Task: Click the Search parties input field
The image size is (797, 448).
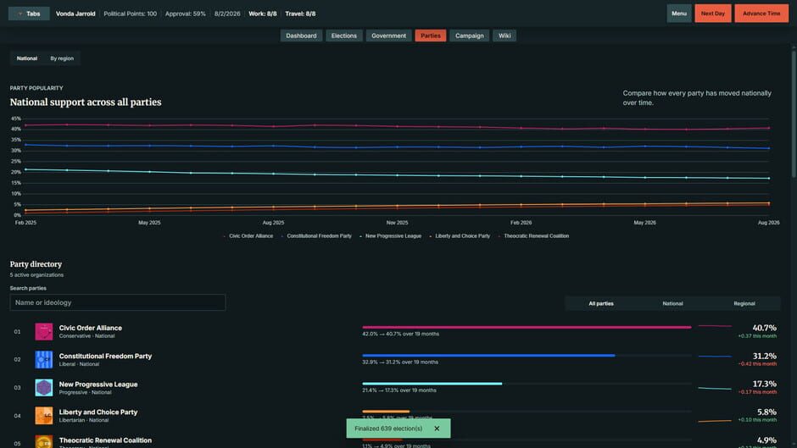Action: [117, 302]
